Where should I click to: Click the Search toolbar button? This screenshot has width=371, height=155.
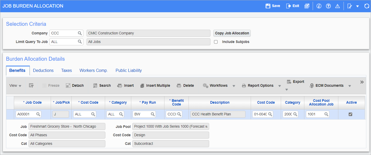click(x=102, y=85)
